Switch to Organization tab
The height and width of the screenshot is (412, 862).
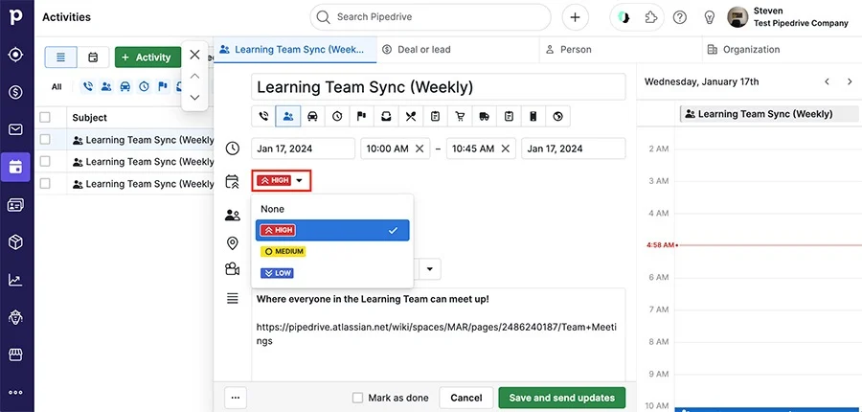pyautogui.click(x=783, y=50)
